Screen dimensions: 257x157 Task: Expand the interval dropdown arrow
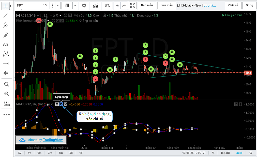coord(58,6)
